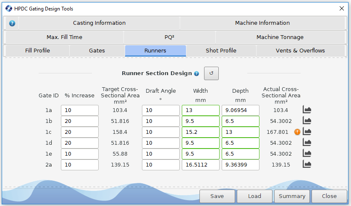Open the profile chart icon for gate 1b

307,121
